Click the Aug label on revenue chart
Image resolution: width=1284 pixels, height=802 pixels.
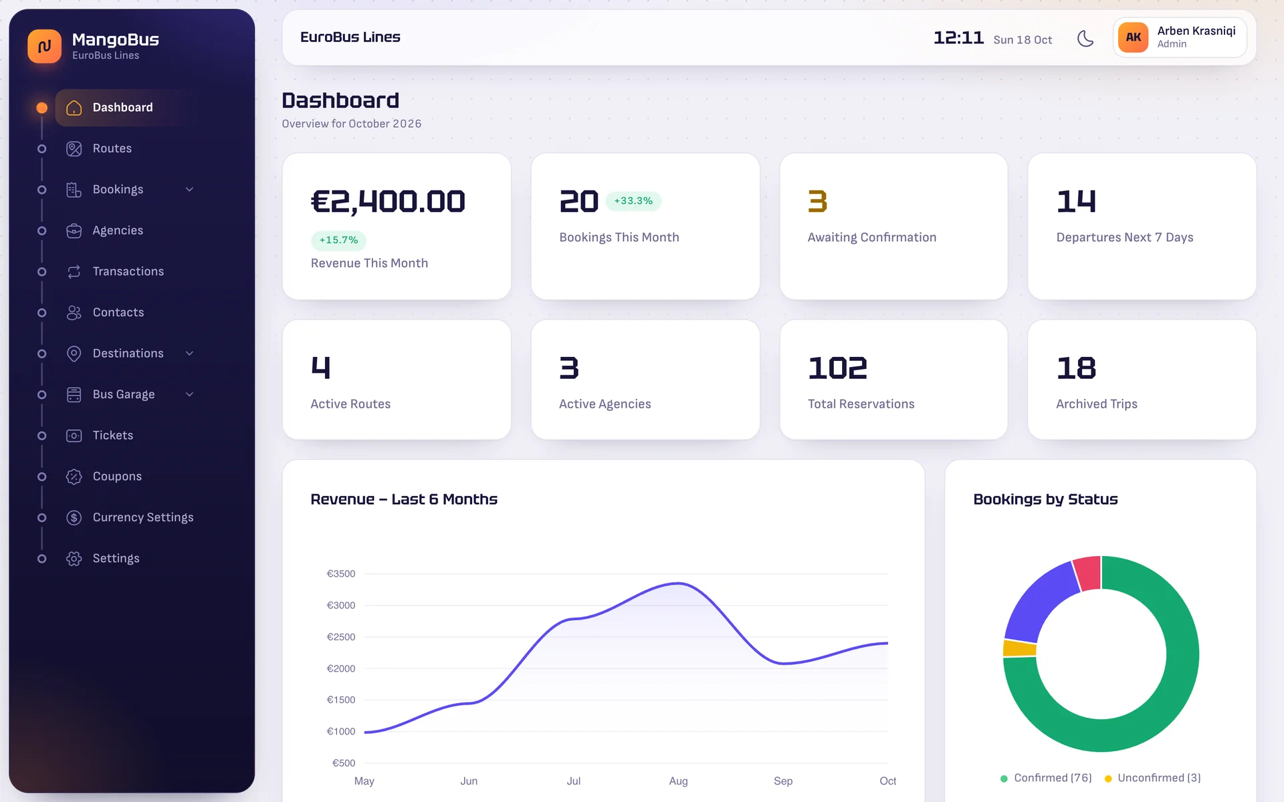point(678,781)
